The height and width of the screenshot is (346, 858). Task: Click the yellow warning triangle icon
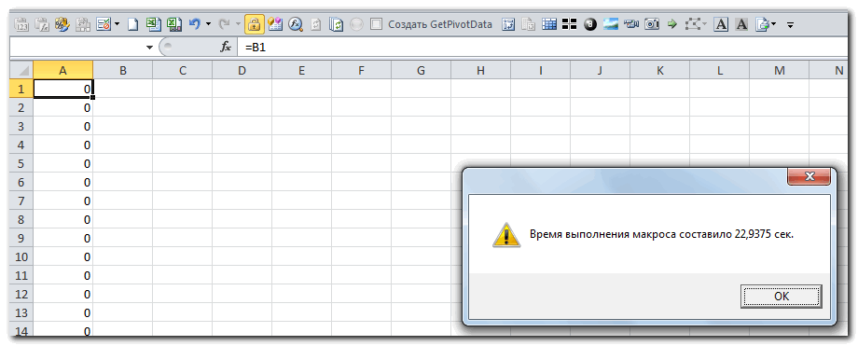pyautogui.click(x=505, y=235)
